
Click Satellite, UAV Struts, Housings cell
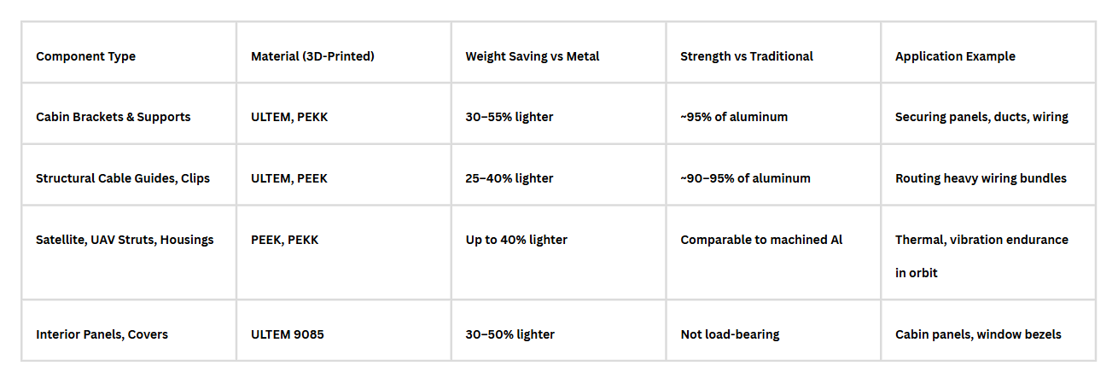129,253
